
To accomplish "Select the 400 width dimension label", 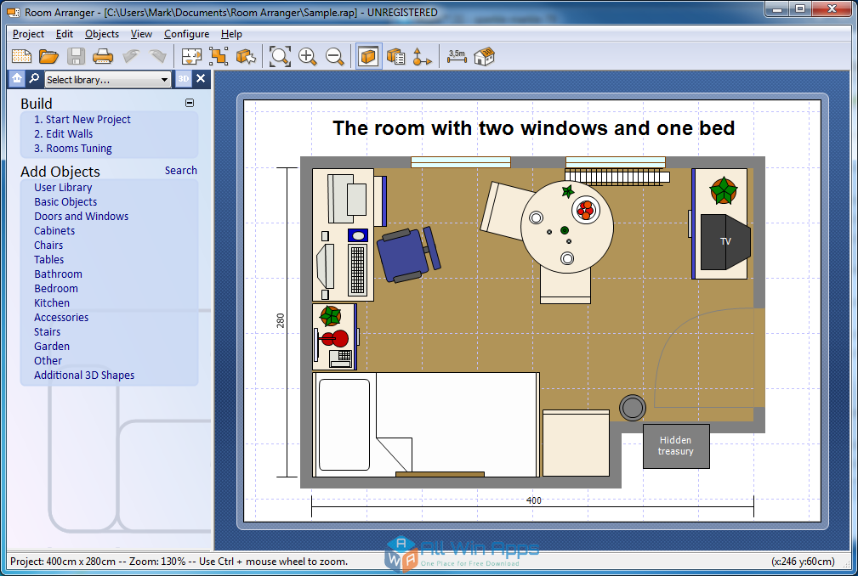I will (x=533, y=500).
